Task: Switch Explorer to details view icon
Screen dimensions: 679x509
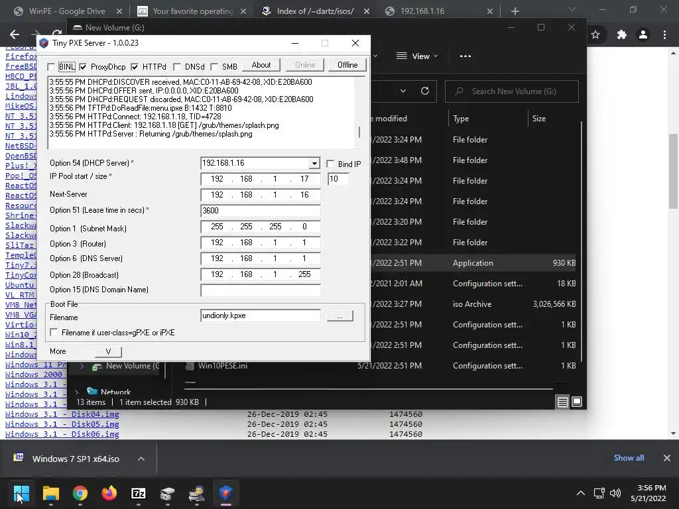Action: pyautogui.click(x=562, y=402)
